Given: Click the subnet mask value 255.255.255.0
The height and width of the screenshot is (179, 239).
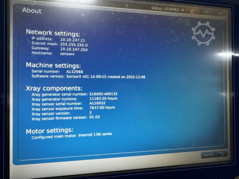Looking at the screenshot, I should tap(74, 44).
